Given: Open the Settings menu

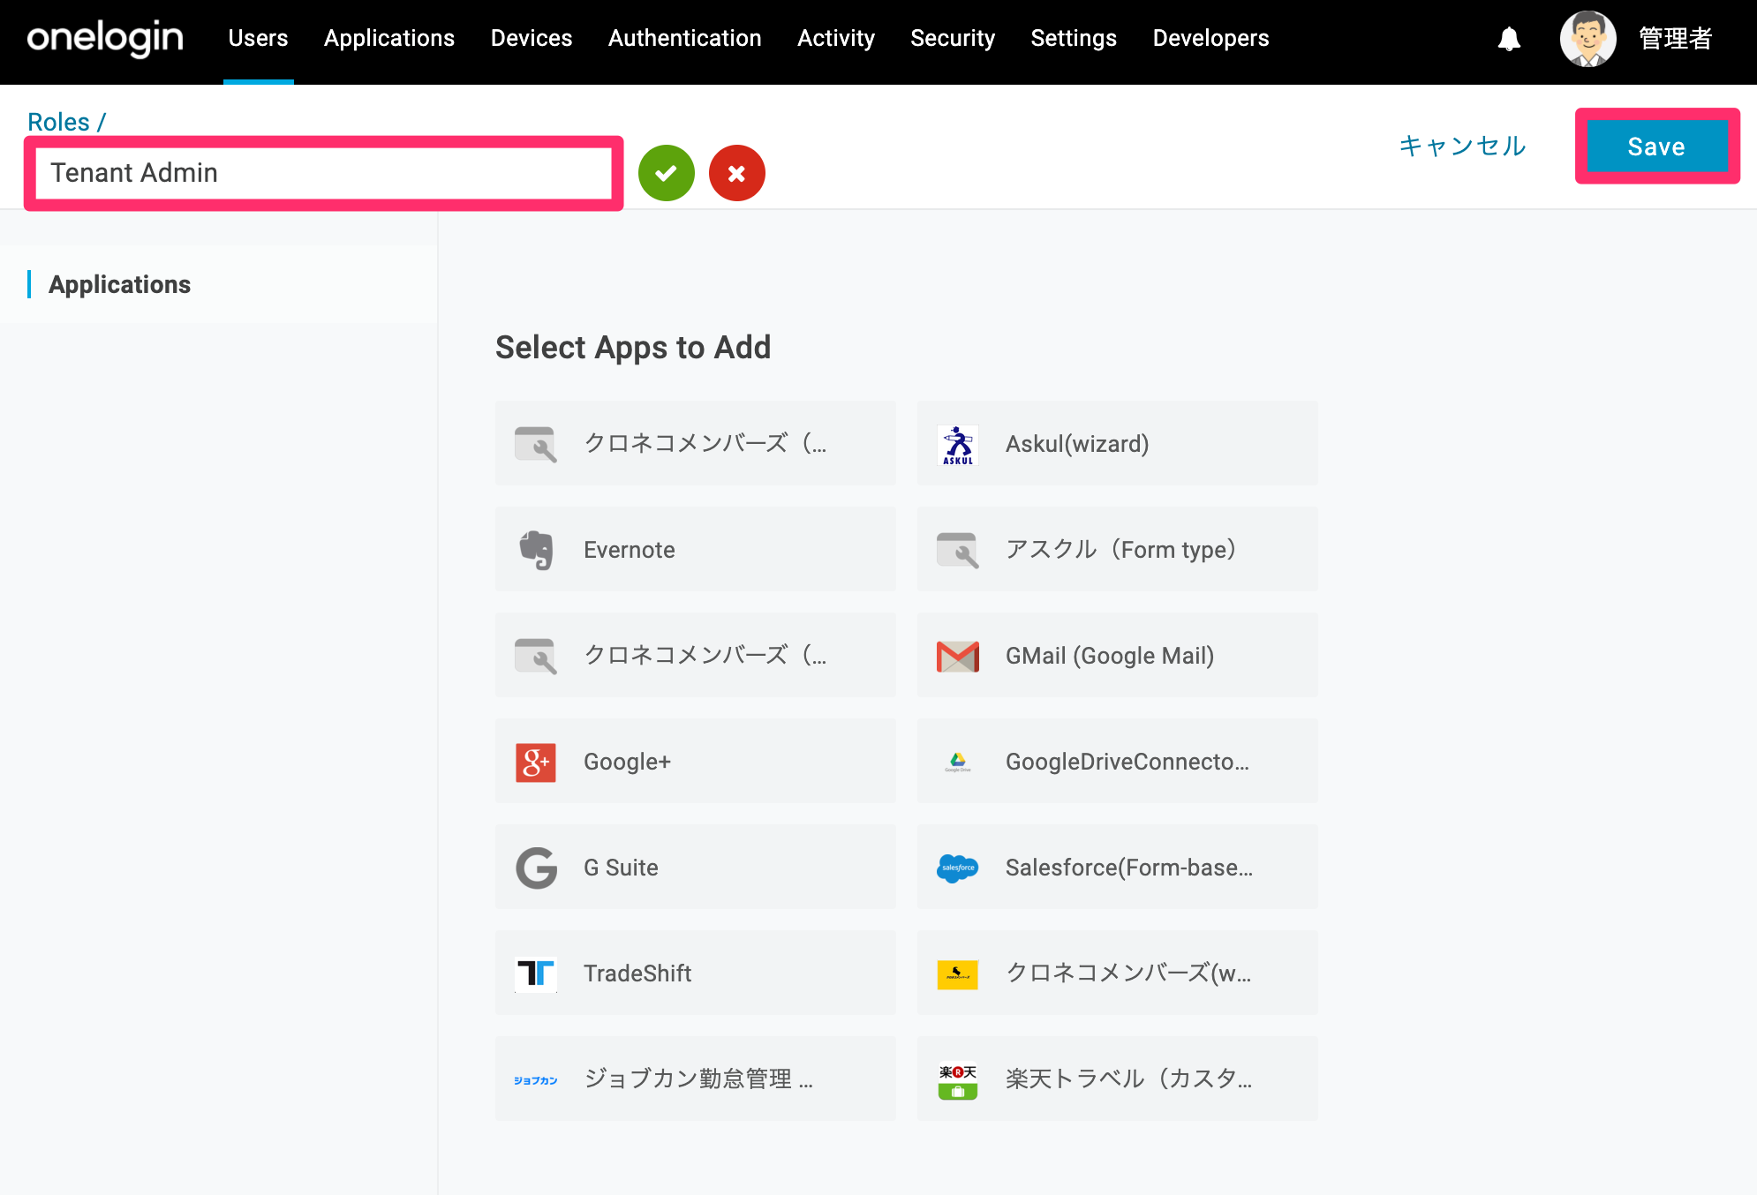Looking at the screenshot, I should pyautogui.click(x=1074, y=38).
